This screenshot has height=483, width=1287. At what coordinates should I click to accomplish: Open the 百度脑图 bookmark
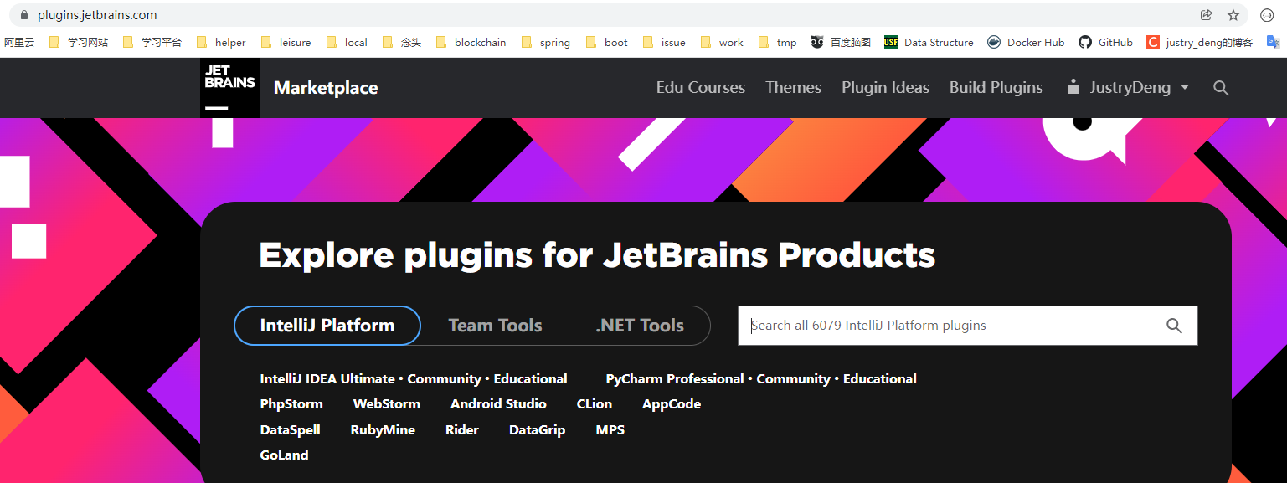tap(841, 42)
